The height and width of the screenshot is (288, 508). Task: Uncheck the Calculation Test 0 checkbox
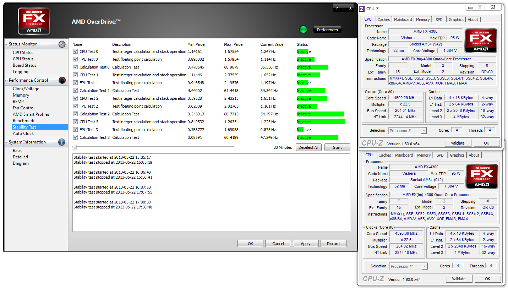[x=75, y=67]
